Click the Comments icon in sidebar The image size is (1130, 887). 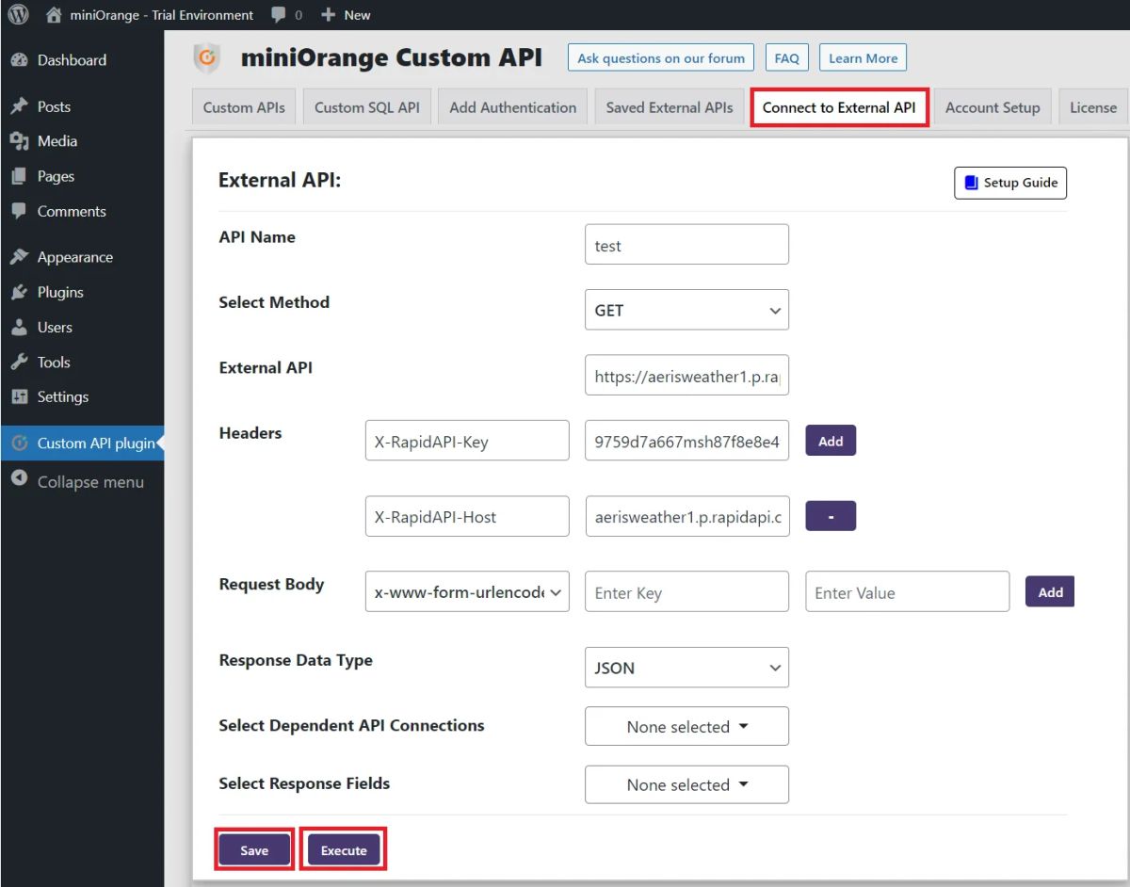(19, 211)
